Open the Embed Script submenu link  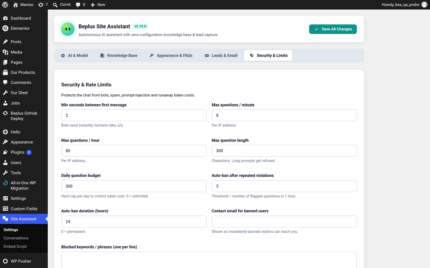[15, 246]
